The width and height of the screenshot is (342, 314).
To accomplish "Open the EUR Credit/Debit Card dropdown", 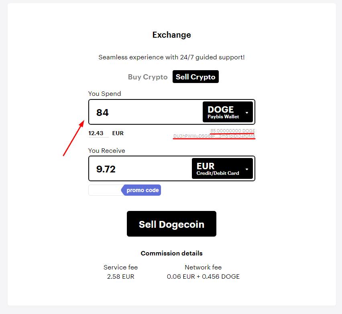I will (x=222, y=168).
